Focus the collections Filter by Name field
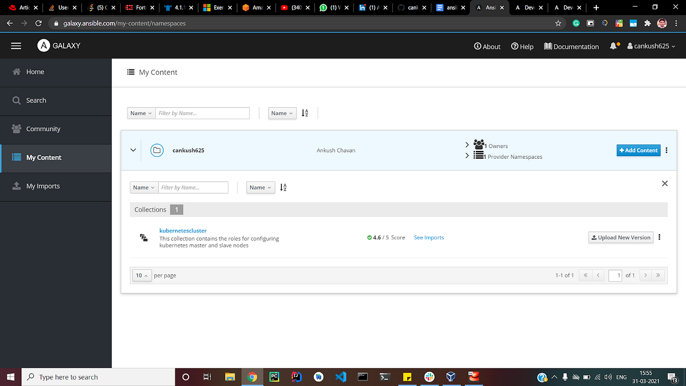 pyautogui.click(x=193, y=188)
